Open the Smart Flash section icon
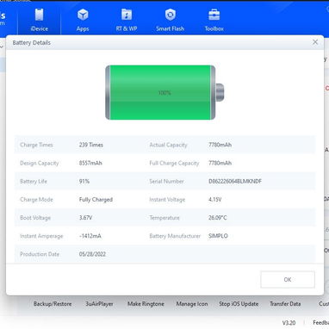Viewport: 329px width, 329px height. tap(170, 15)
